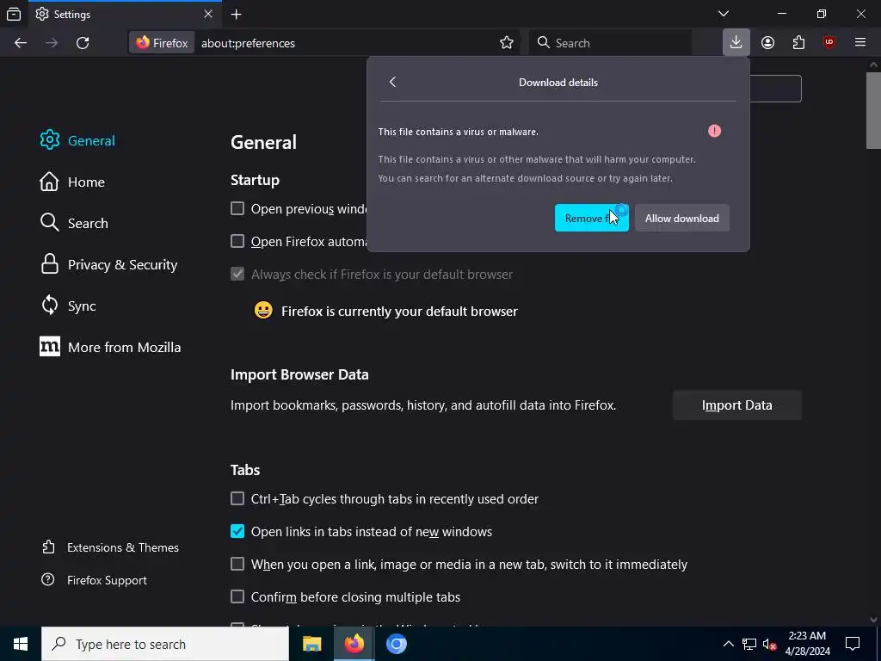
Task: Click the Remove file button
Action: tap(592, 218)
